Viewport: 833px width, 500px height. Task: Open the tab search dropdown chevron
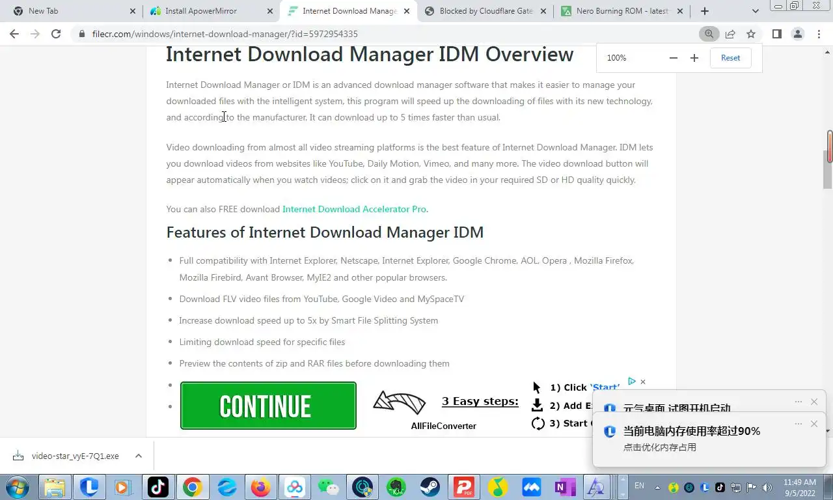click(x=755, y=11)
